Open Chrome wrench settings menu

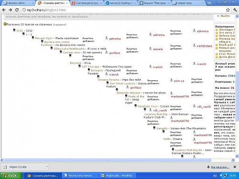pyautogui.click(x=235, y=10)
